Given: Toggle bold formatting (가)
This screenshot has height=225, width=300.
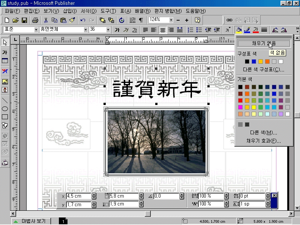Looking at the screenshot, I should [117, 30].
